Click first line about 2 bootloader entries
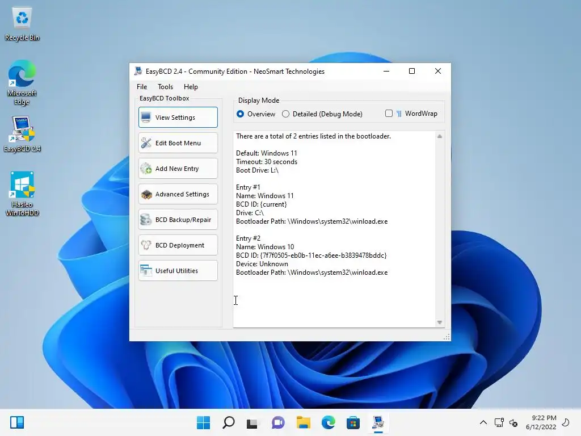This screenshot has height=436, width=581. pos(313,136)
